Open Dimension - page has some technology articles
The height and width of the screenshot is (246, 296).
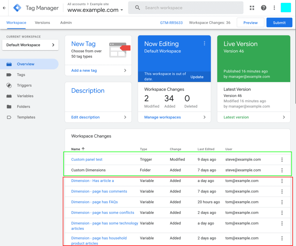tap(105, 226)
